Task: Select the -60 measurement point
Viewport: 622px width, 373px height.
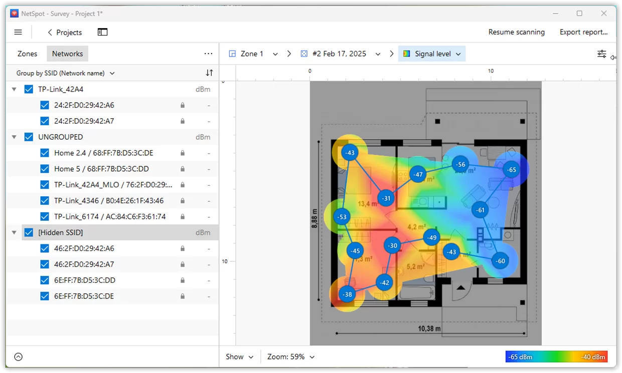Action: [500, 261]
